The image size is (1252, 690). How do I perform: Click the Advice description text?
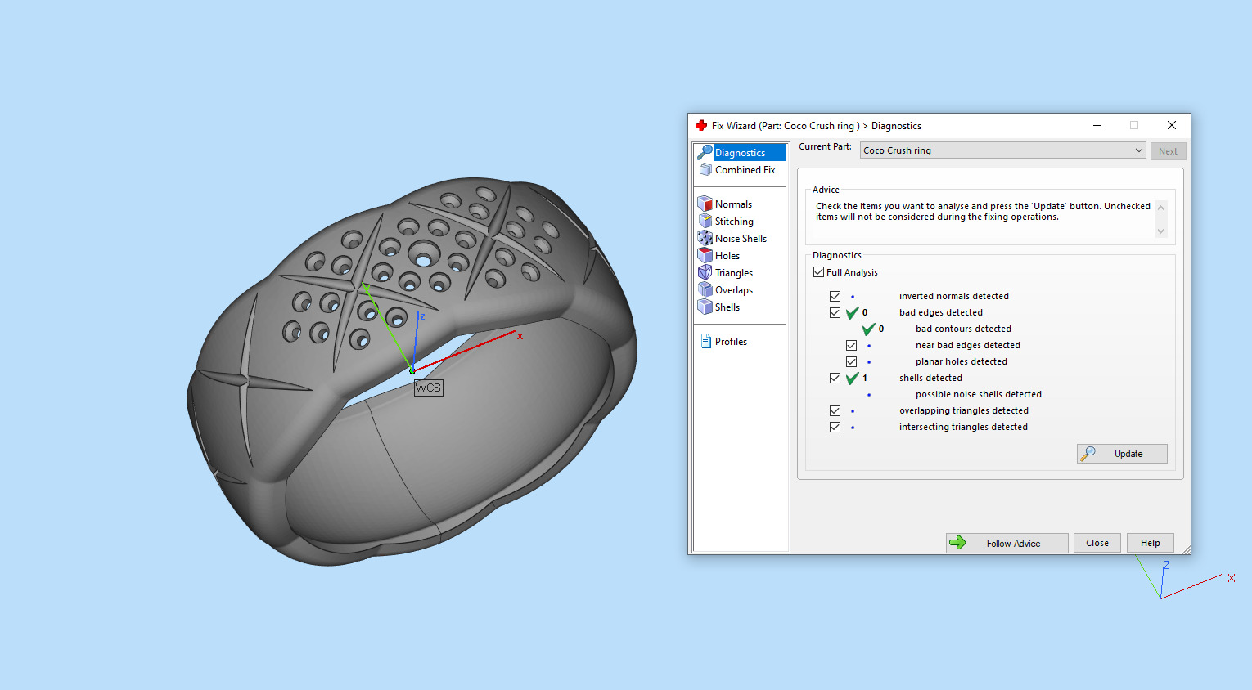click(983, 212)
